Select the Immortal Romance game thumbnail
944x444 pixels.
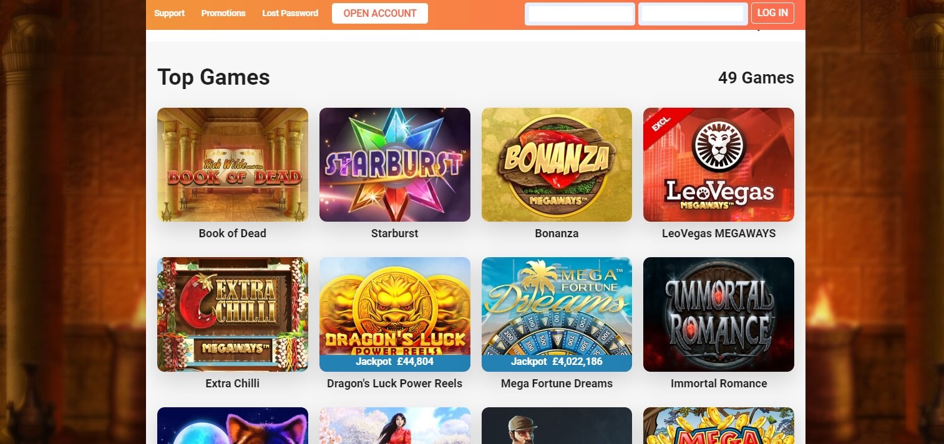tap(719, 314)
